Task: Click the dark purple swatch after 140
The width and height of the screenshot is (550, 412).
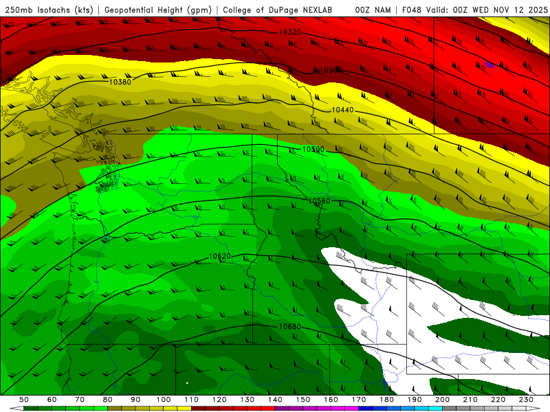Action: (281, 408)
